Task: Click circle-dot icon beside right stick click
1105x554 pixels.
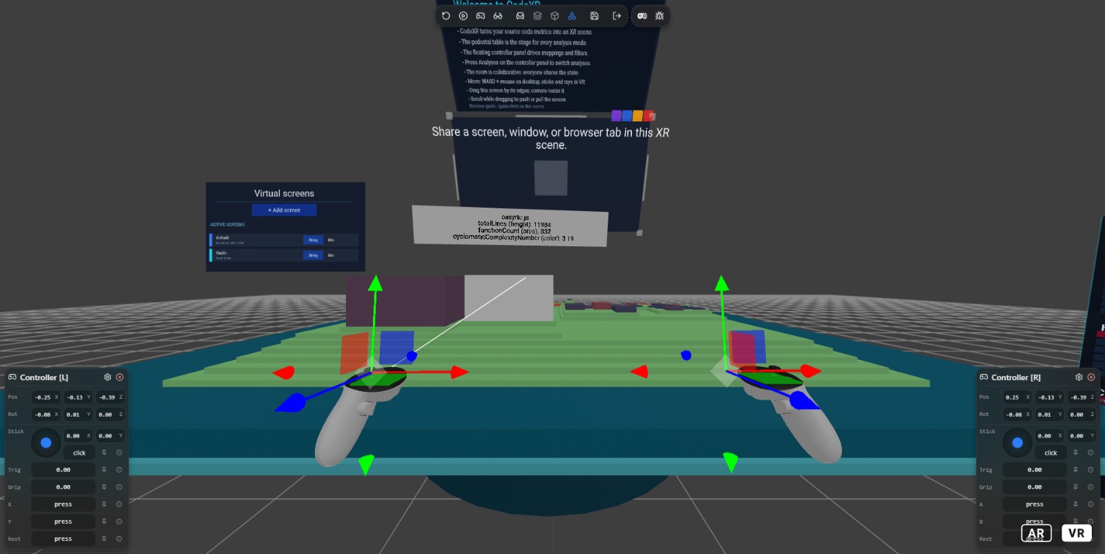Action: (1090, 453)
